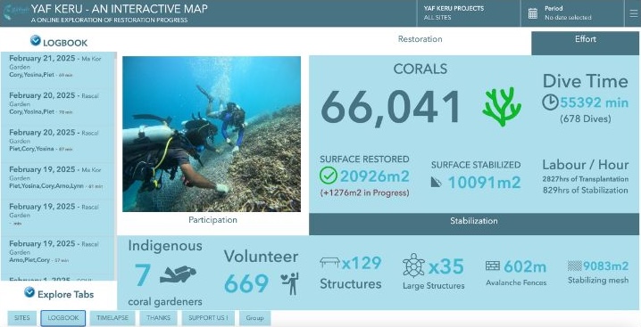
Task: Select the Stabilization tab
Action: [474, 224]
